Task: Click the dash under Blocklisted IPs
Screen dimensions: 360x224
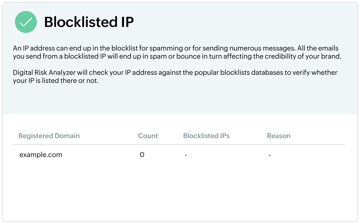Action: coord(186,155)
